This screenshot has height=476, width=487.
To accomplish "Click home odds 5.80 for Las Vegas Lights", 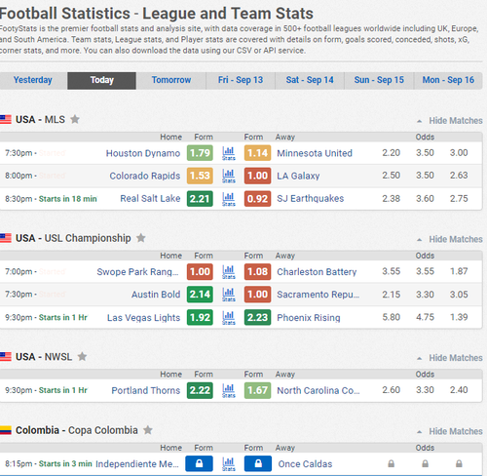I will pos(392,317).
